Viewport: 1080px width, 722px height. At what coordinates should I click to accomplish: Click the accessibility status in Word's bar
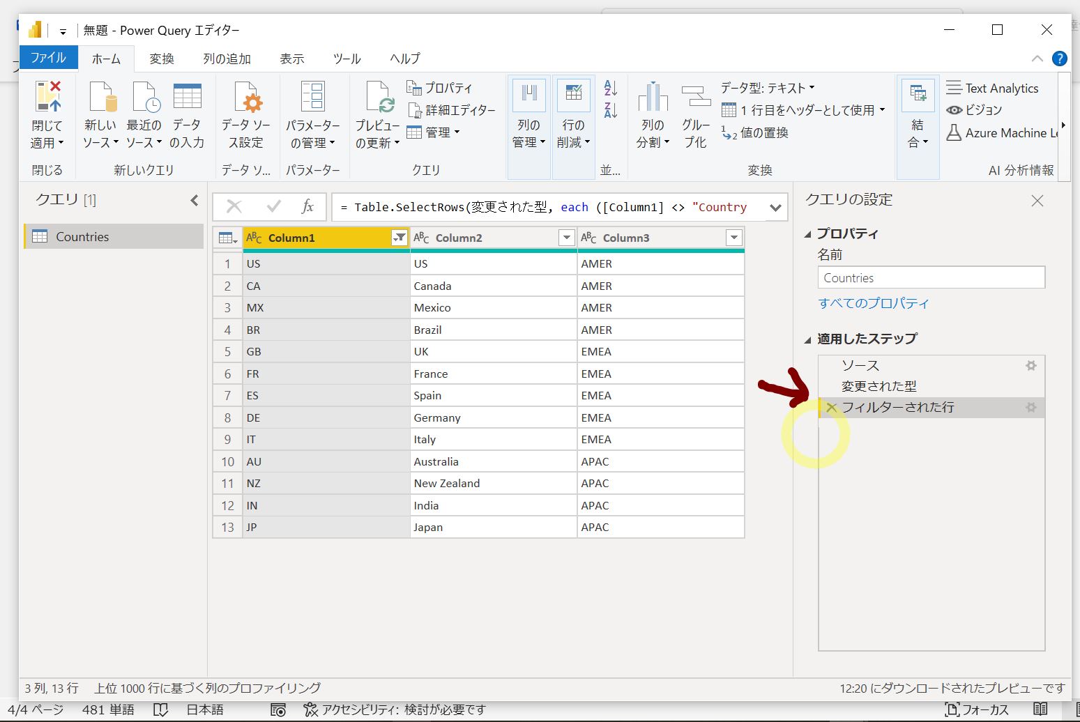click(x=395, y=709)
